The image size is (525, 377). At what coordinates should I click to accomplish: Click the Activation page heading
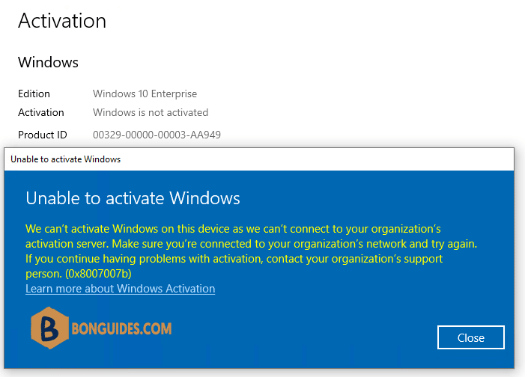(62, 21)
